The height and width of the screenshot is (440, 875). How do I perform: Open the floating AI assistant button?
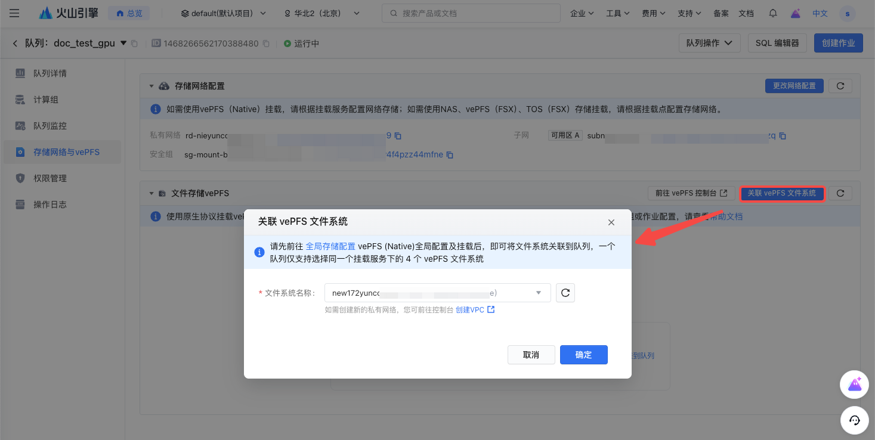click(x=855, y=385)
